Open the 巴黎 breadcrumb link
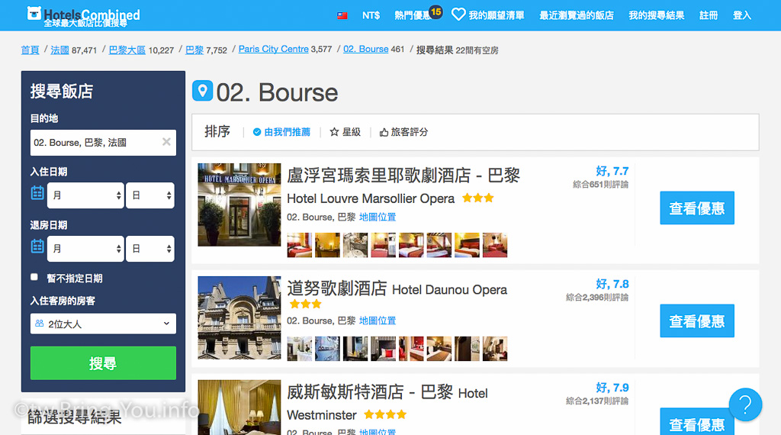Image resolution: width=781 pixels, height=435 pixels. (x=194, y=50)
